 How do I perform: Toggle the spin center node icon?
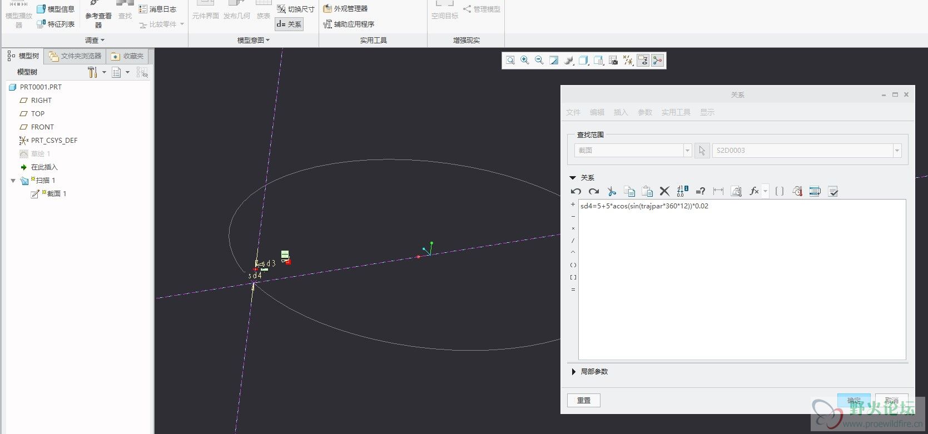658,61
